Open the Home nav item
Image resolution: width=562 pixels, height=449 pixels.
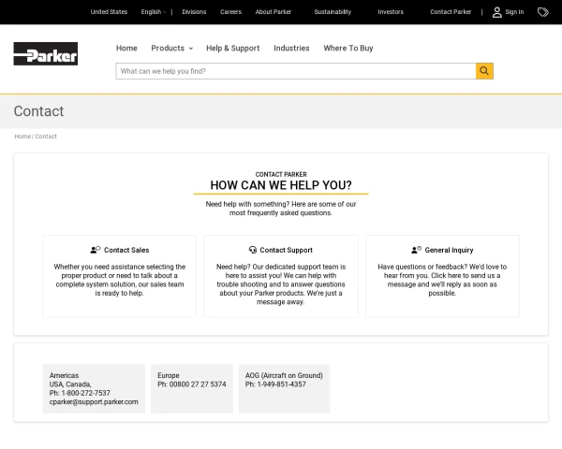tap(126, 48)
